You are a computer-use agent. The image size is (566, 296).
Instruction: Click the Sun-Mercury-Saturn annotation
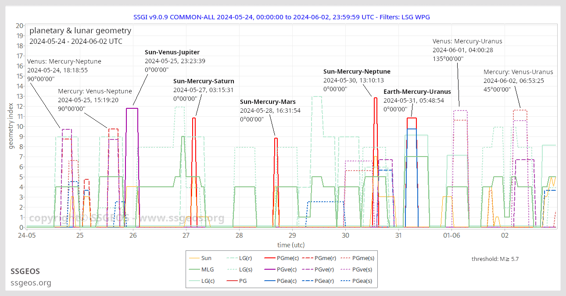pyautogui.click(x=204, y=81)
